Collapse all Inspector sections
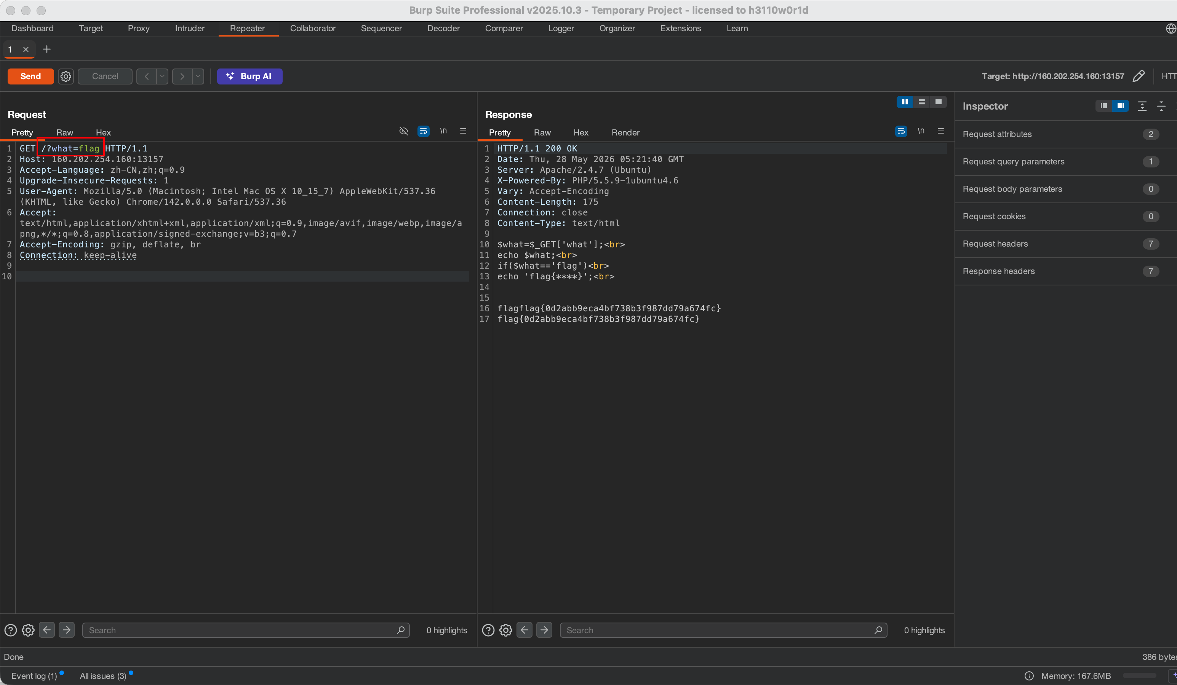The image size is (1177, 685). point(1162,106)
